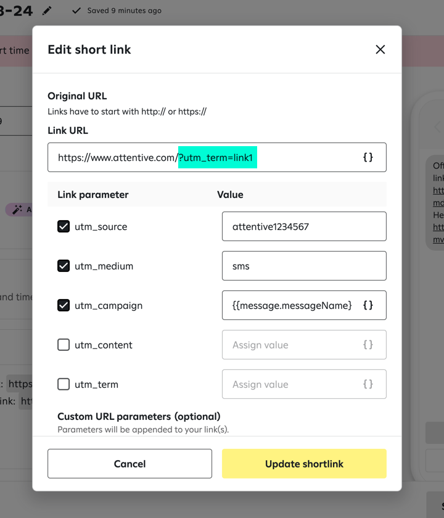This screenshot has height=518, width=444.
Task: Disable the utm_medium checkbox
Action: point(64,266)
